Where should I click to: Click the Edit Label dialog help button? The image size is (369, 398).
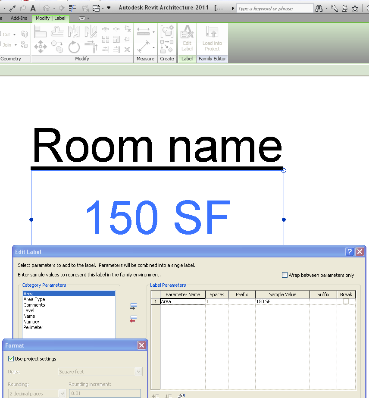[x=350, y=251]
